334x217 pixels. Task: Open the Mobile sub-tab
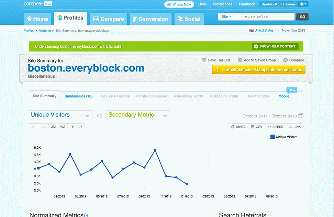(x=284, y=96)
